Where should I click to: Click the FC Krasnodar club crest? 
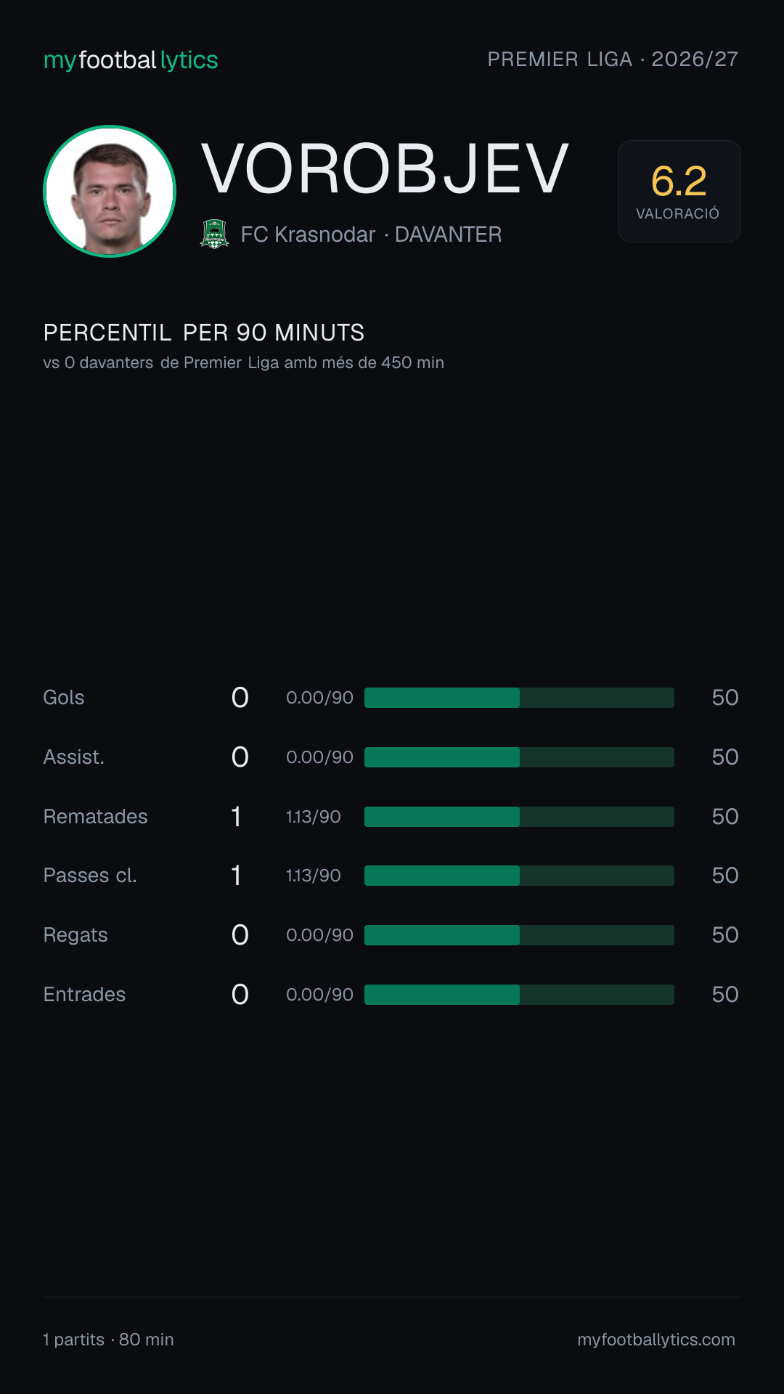(x=214, y=234)
